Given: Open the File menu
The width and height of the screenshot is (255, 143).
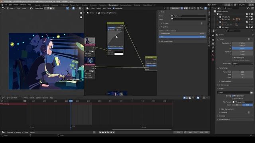Looking at the screenshot, I should point(6,5).
